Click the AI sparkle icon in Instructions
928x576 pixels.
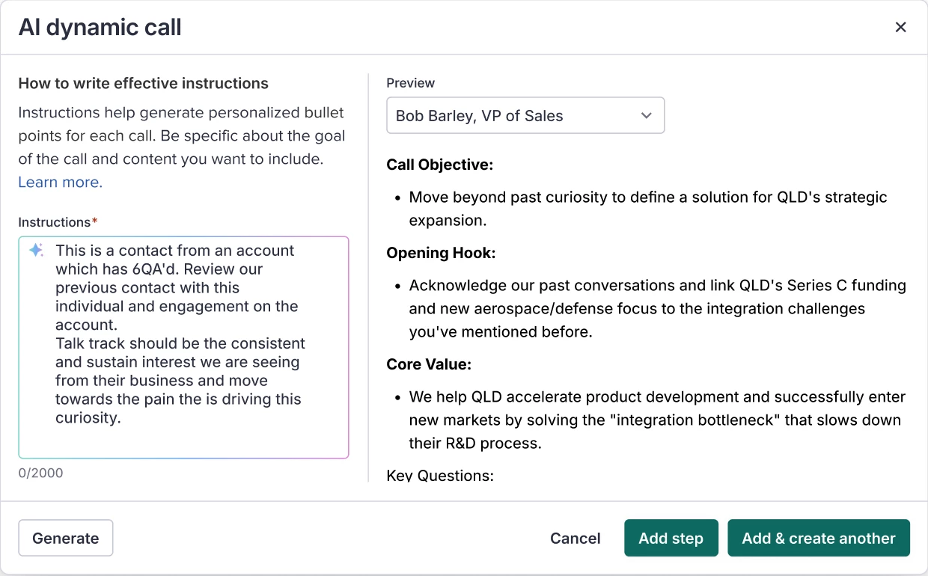[36, 251]
